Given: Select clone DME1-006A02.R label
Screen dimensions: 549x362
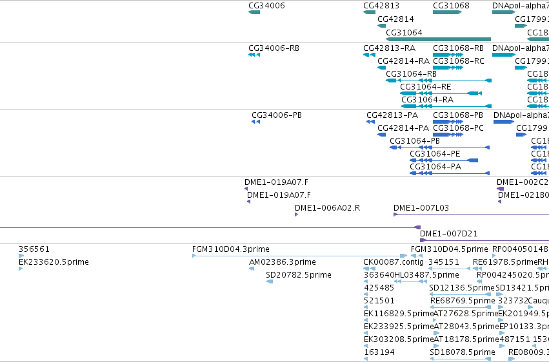Looking at the screenshot, I should click(x=327, y=208).
